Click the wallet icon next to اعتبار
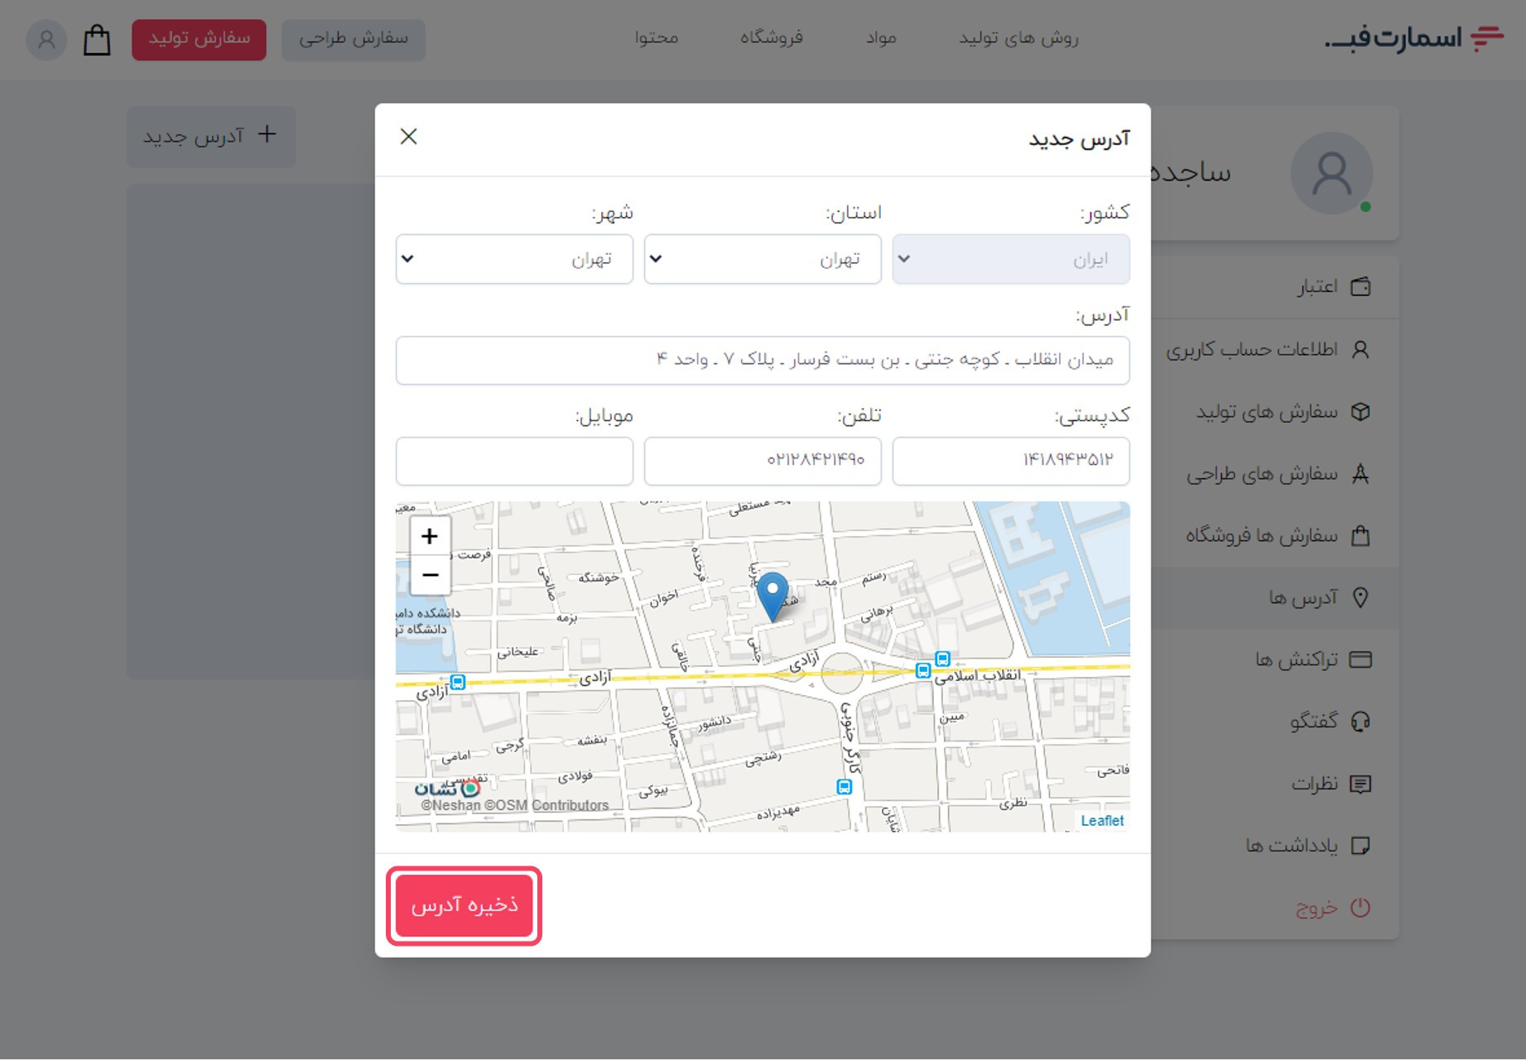The image size is (1526, 1060). click(1360, 287)
